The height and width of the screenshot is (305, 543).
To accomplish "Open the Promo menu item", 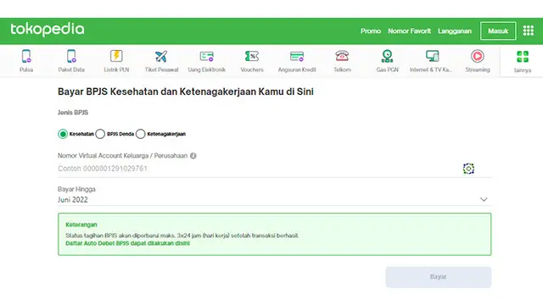I will click(x=371, y=31).
